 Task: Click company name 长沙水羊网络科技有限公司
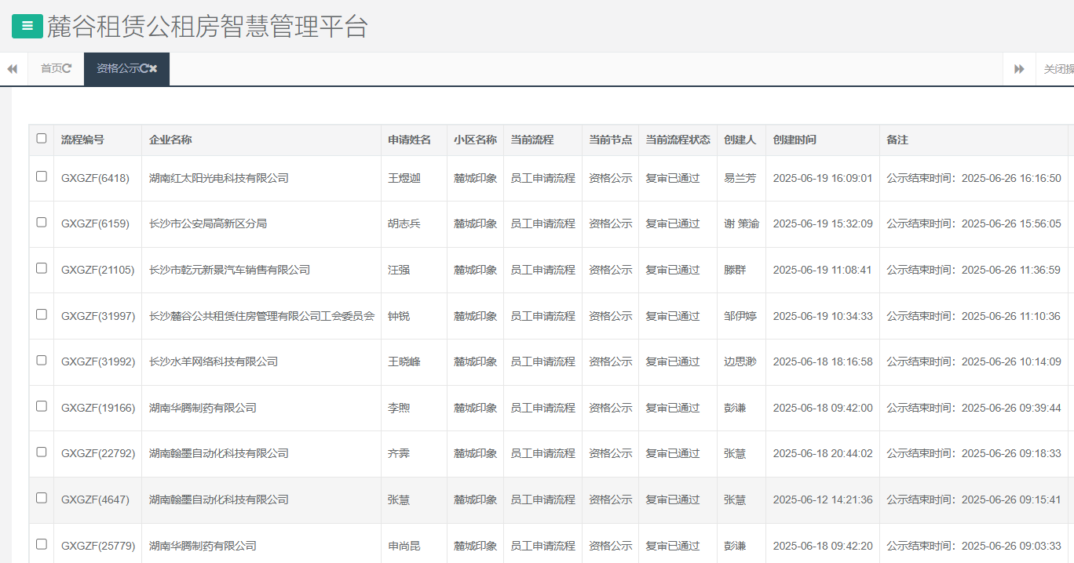coord(214,361)
